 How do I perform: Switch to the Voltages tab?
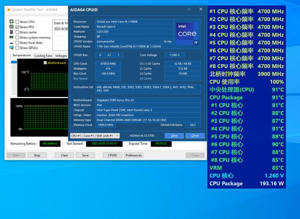61,56
